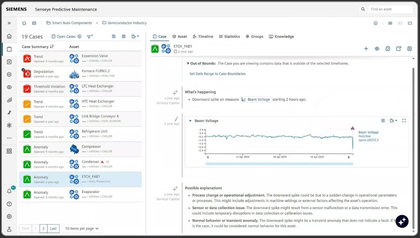Collapse the Beam Voltage chart
The image size is (420, 238).
(x=190, y=121)
